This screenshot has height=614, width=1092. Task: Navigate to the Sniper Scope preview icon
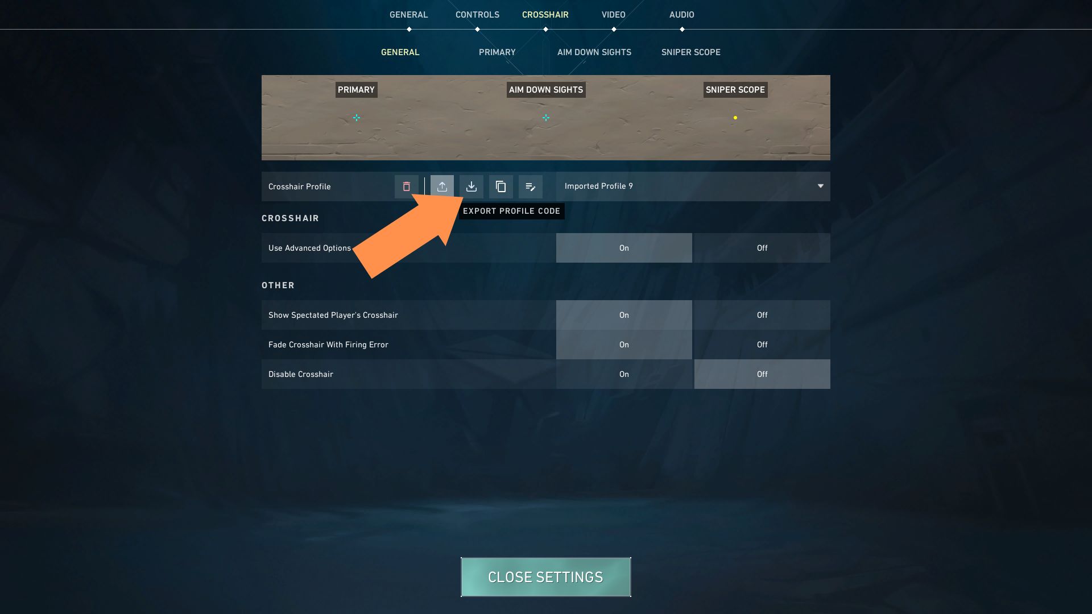coord(734,117)
